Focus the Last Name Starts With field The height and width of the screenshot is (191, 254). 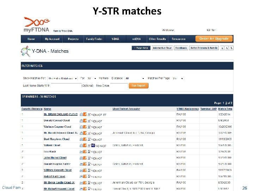pos(66,86)
